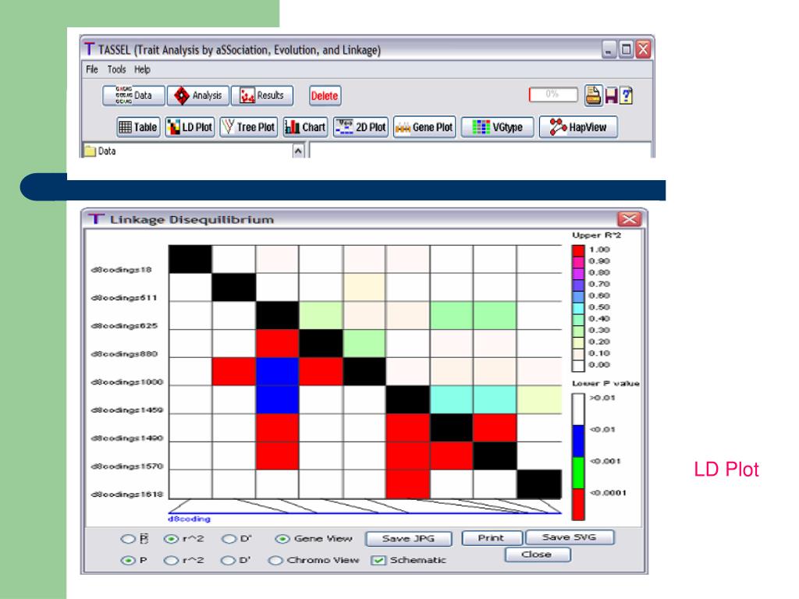Switch to Analysis mode
The height and width of the screenshot is (599, 799).
click(x=198, y=95)
